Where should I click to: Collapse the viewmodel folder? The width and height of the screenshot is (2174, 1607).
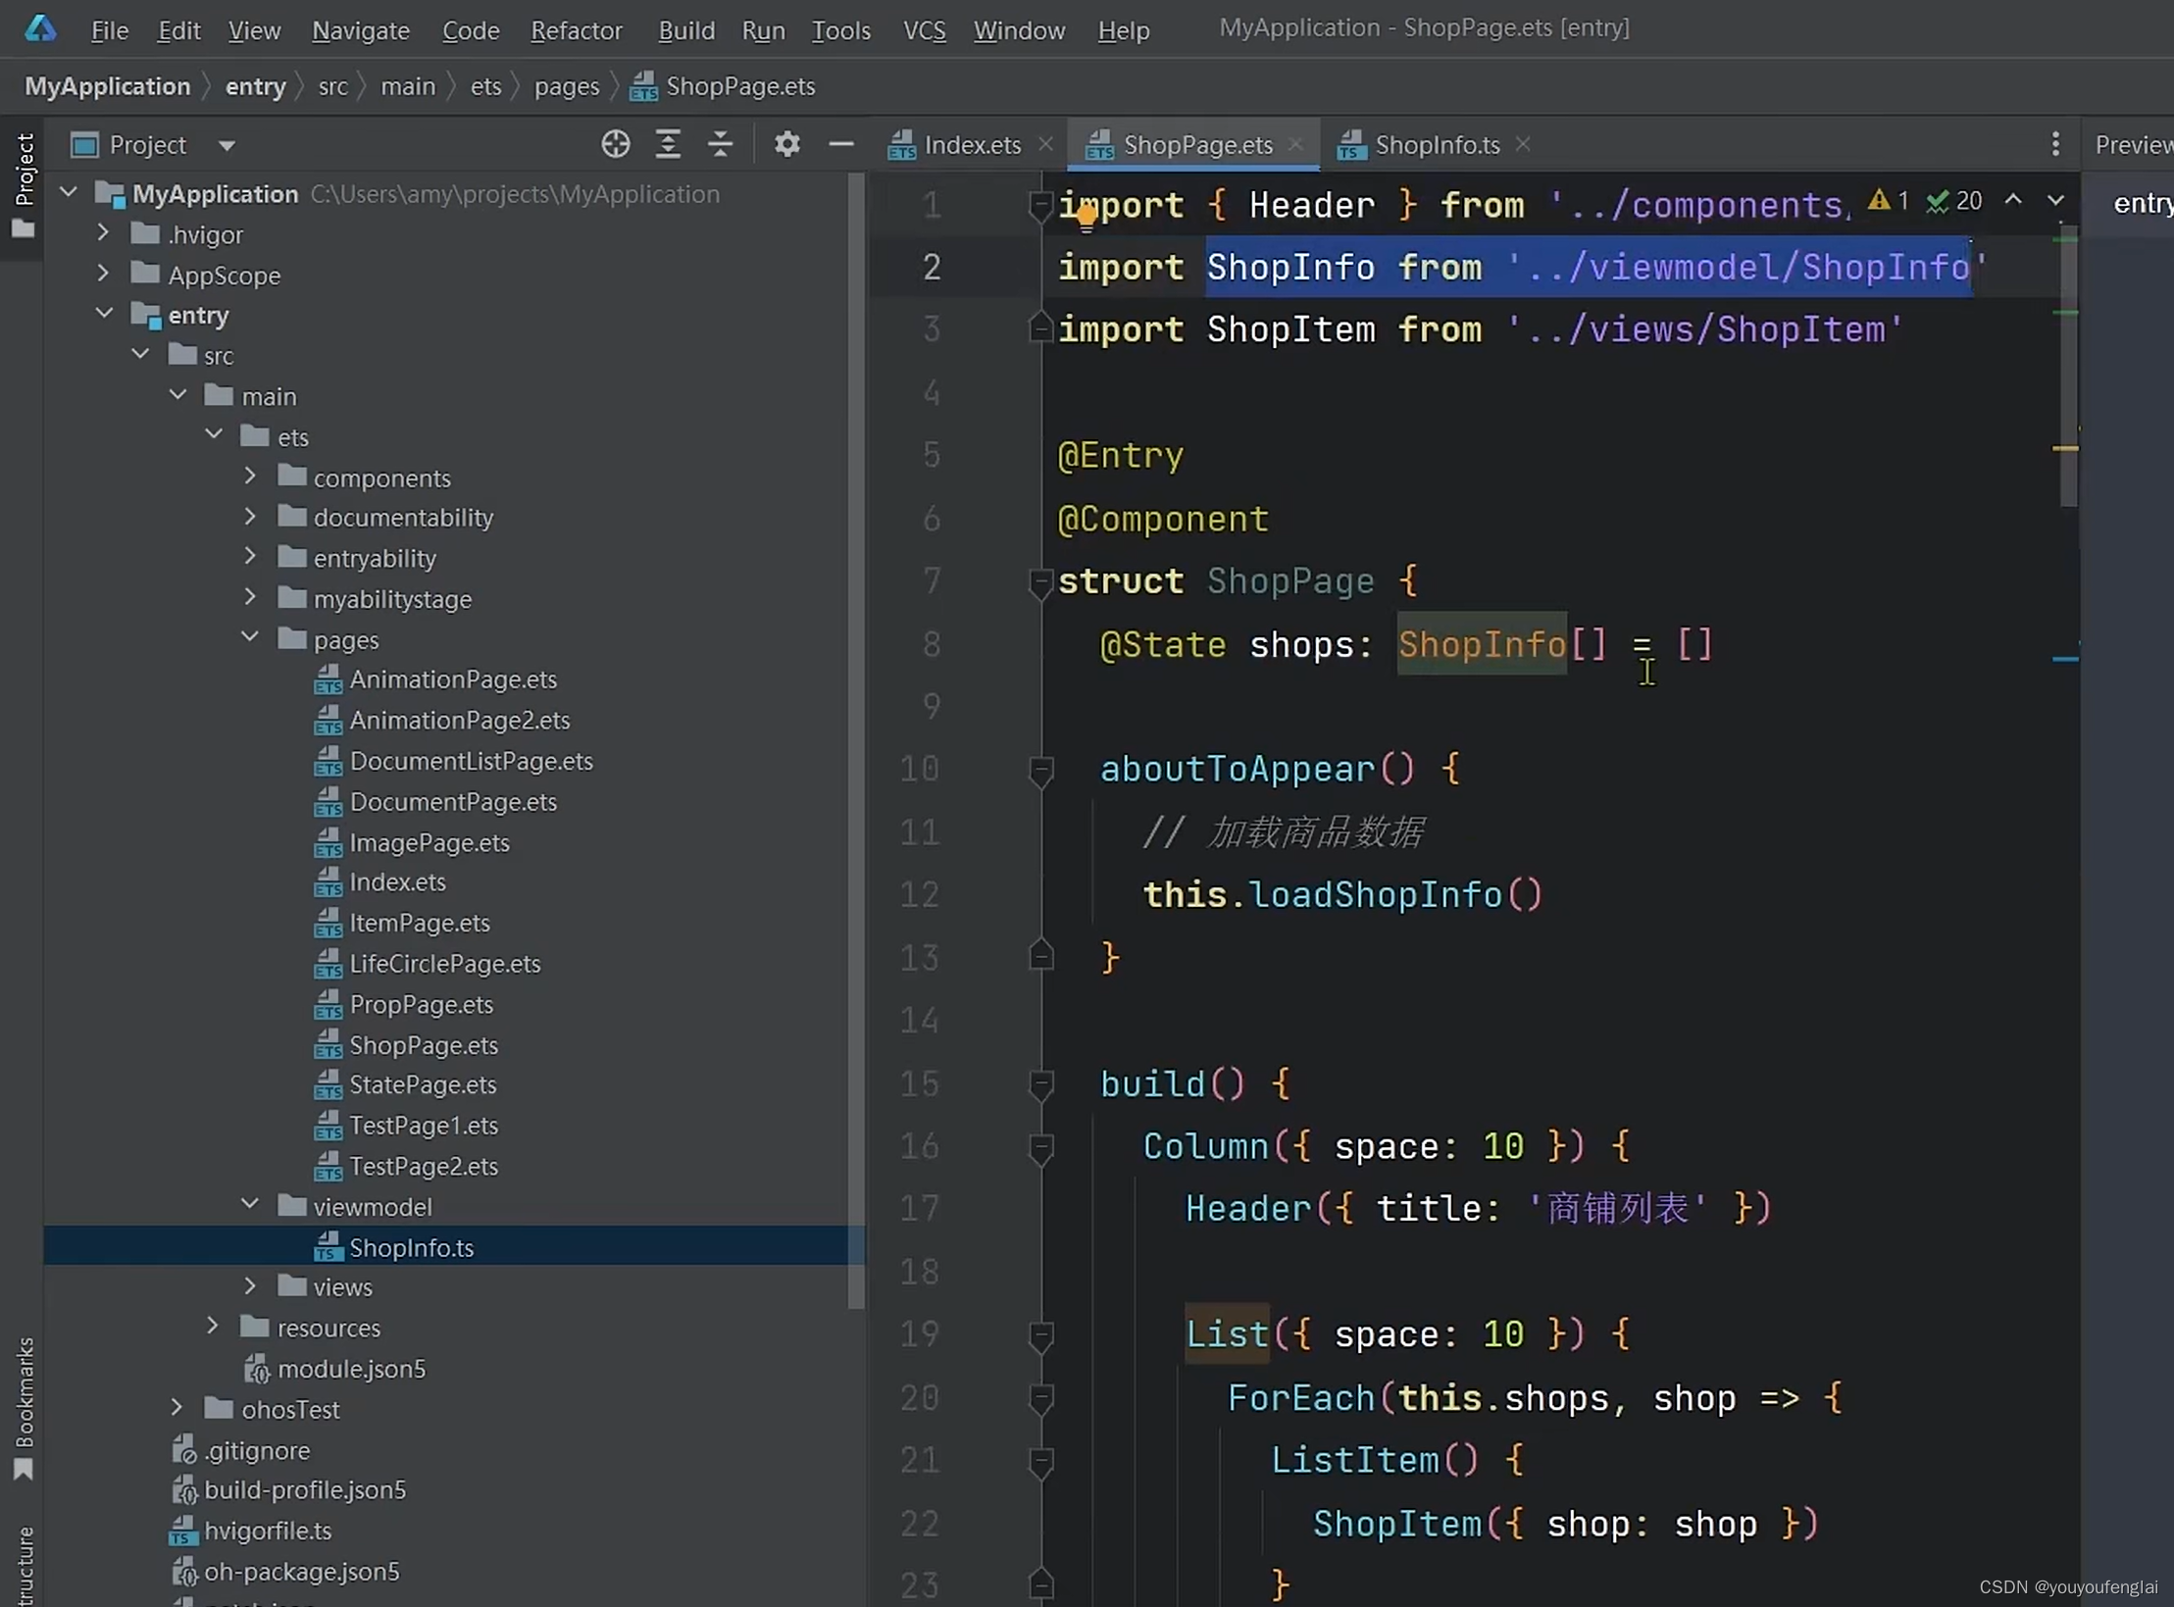pyautogui.click(x=250, y=1205)
